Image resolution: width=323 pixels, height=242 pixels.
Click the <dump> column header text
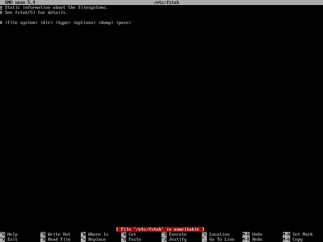tap(106, 23)
